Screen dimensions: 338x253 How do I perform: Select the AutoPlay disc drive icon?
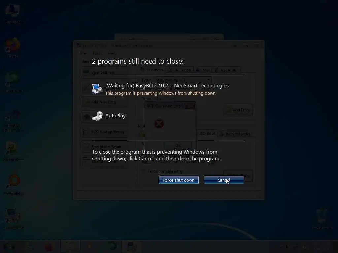click(x=97, y=116)
